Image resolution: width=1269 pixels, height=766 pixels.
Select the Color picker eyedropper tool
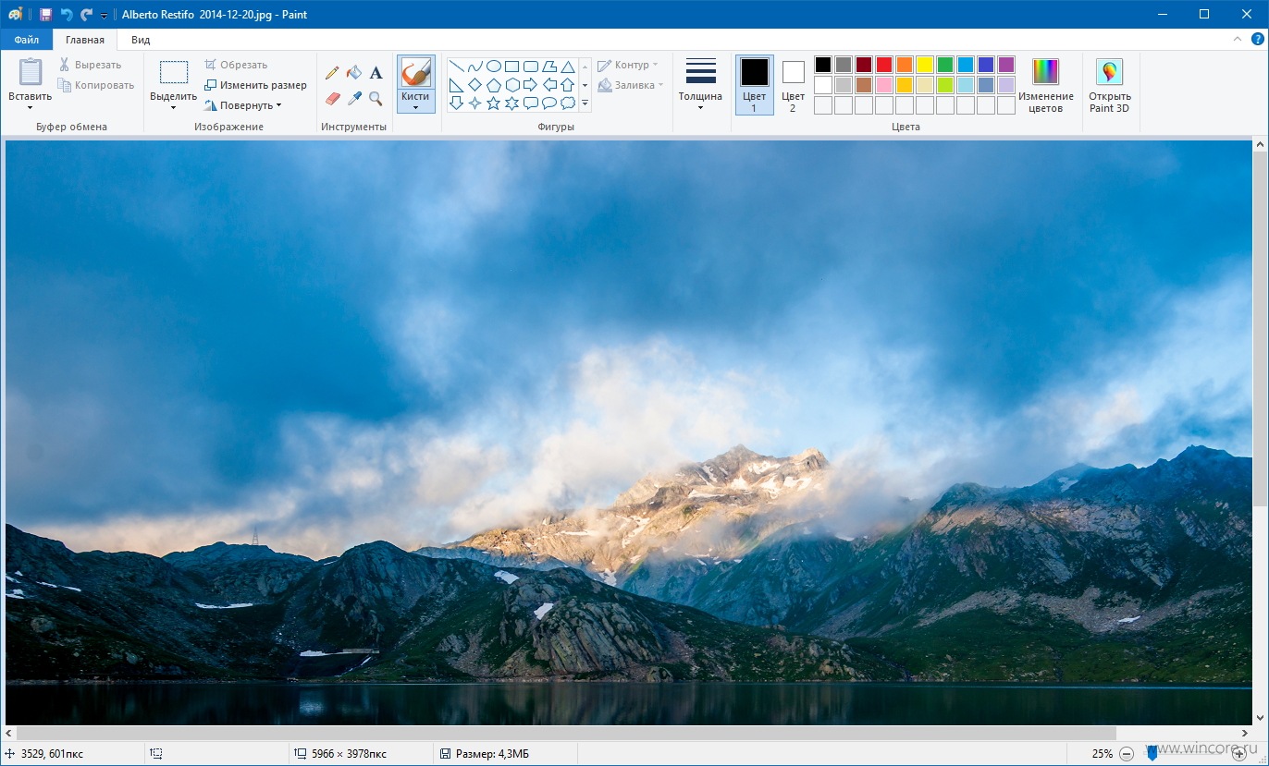(354, 98)
